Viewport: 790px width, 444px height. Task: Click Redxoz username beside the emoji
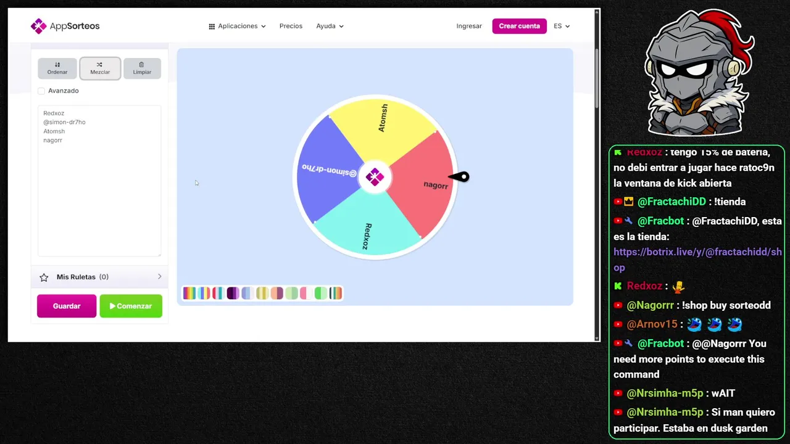pos(644,286)
